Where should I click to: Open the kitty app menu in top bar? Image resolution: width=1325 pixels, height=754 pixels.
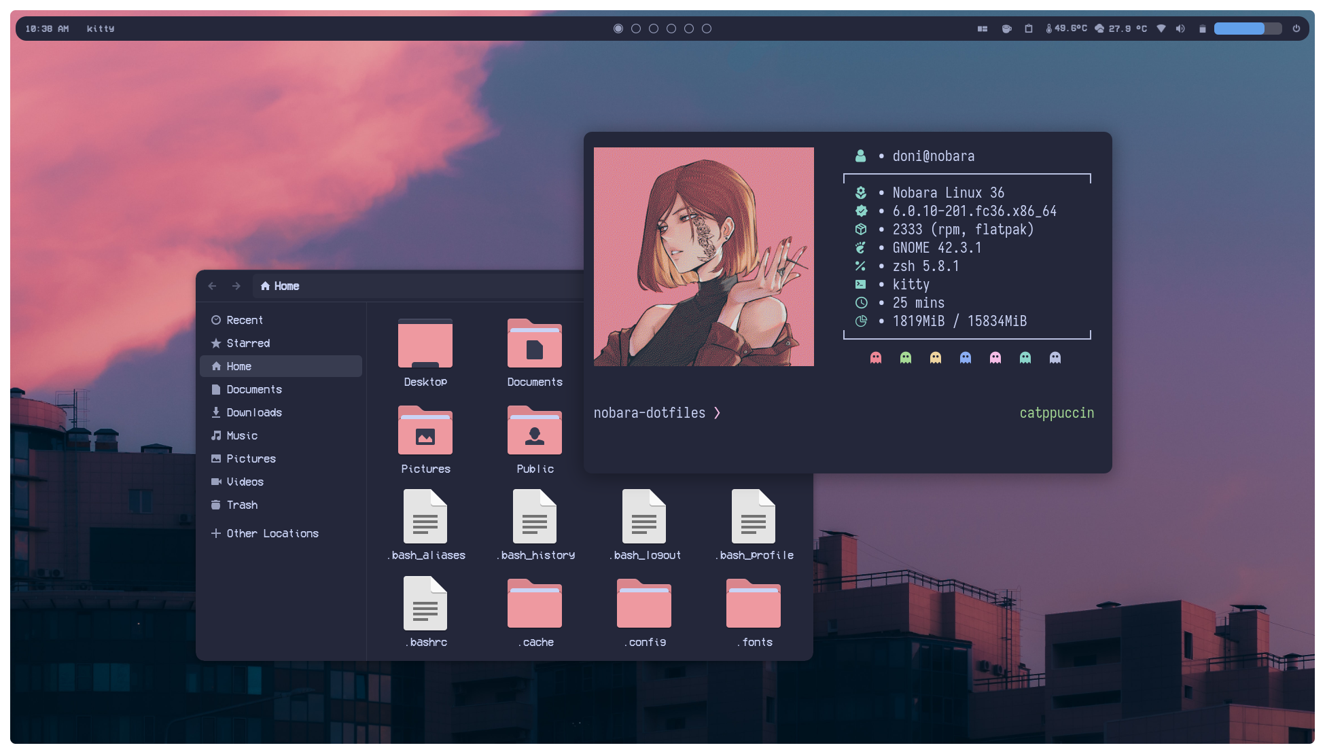point(101,29)
